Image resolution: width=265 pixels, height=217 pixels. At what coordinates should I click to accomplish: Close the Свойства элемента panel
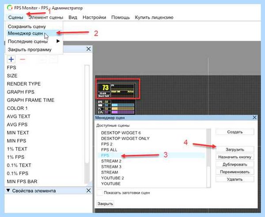coord(88,191)
